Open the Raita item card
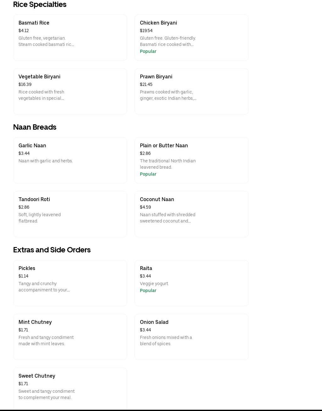This screenshot has height=411, width=322. [x=191, y=283]
